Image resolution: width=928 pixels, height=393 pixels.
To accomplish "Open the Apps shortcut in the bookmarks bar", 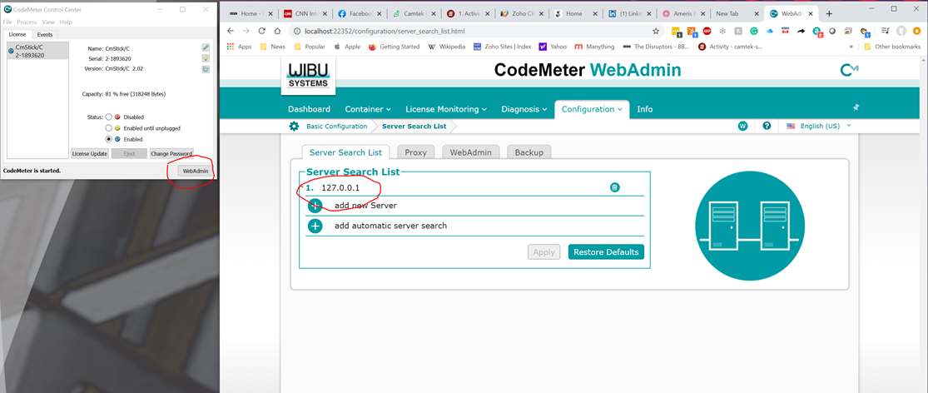I will tap(239, 46).
